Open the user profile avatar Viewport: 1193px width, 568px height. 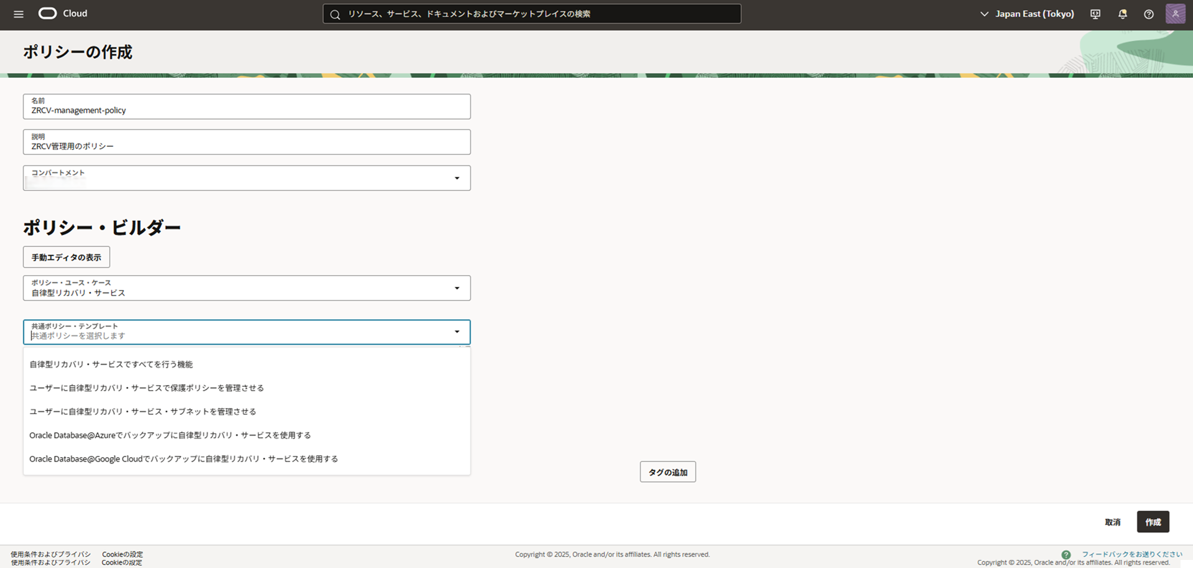pos(1175,14)
